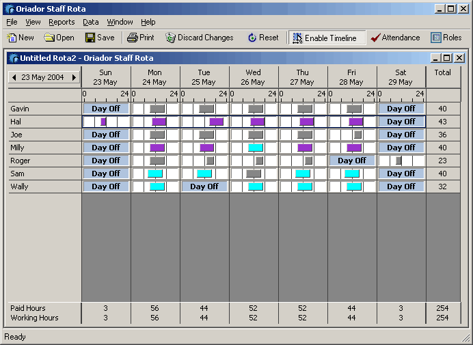Select Joe's grey Wednesday shift bar
Image resolution: width=473 pixels, height=345 pixels.
tap(256, 135)
